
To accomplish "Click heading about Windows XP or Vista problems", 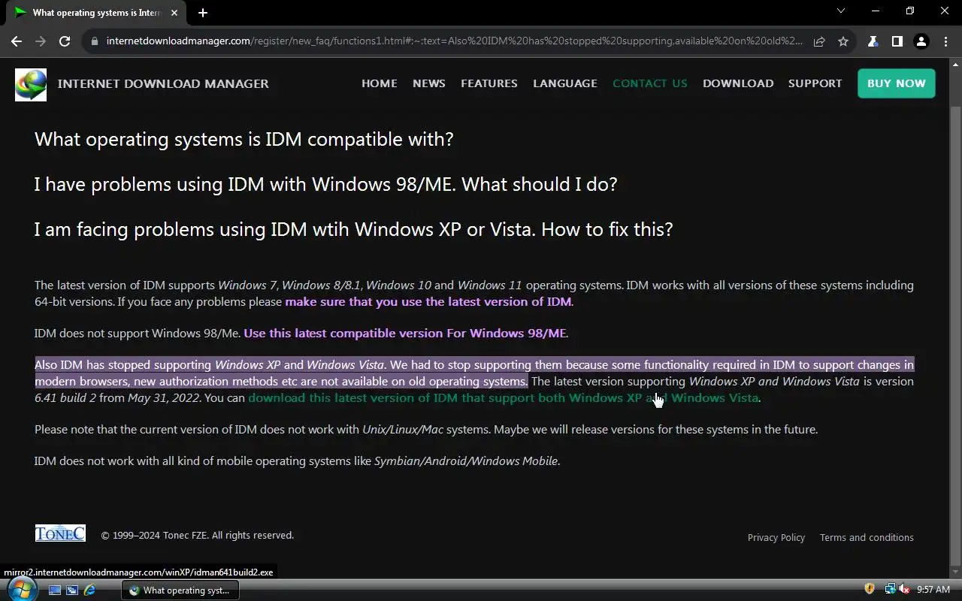I will 353,230.
